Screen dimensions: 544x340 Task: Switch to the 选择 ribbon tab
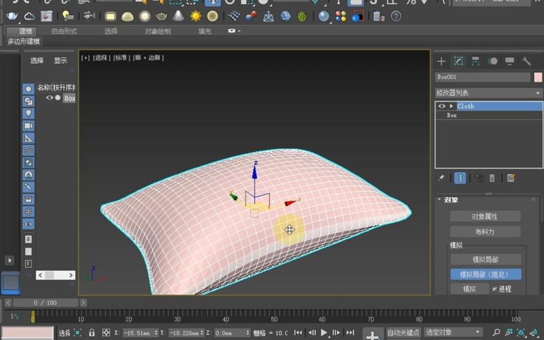111,31
